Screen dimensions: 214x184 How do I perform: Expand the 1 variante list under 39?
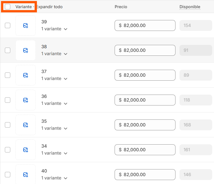click(x=54, y=29)
